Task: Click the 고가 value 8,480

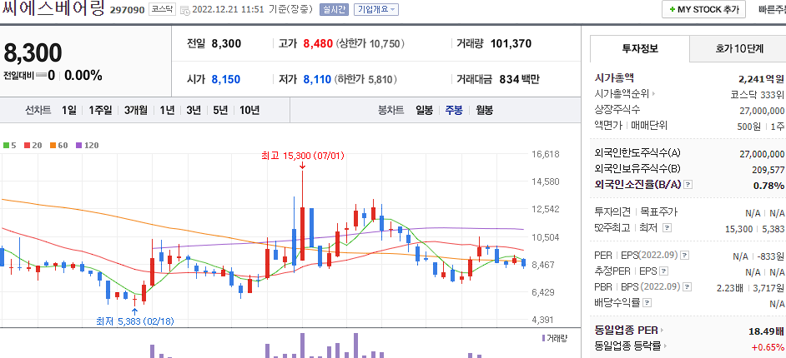Action: (318, 43)
